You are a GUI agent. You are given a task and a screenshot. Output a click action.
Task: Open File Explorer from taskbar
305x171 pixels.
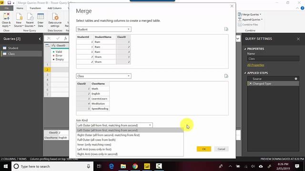[x=123, y=166]
